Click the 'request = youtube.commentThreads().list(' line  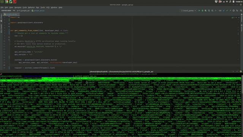35,68
